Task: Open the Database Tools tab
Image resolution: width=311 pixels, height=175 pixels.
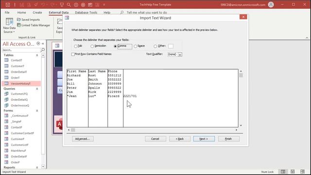Action: [x=86, y=13]
